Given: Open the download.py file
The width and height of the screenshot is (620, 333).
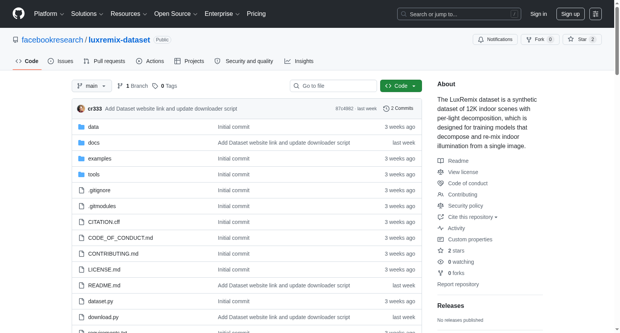Looking at the screenshot, I should (103, 317).
